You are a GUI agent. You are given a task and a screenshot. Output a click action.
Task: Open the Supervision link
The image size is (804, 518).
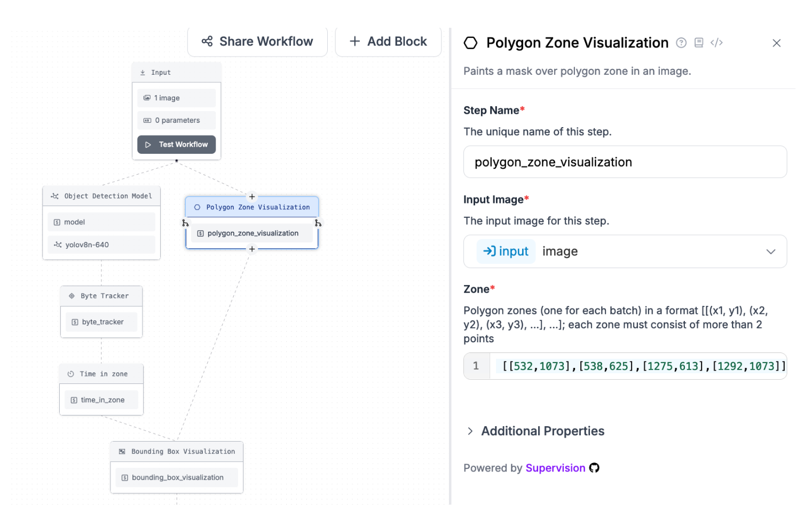555,468
